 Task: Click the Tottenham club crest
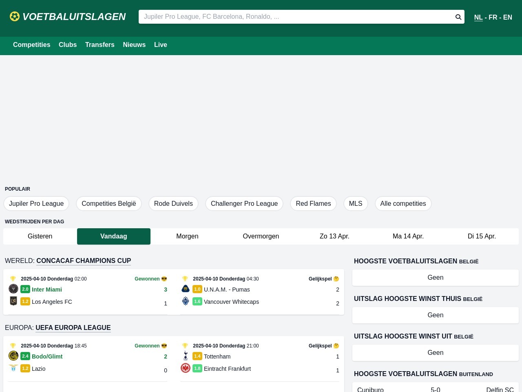click(186, 356)
